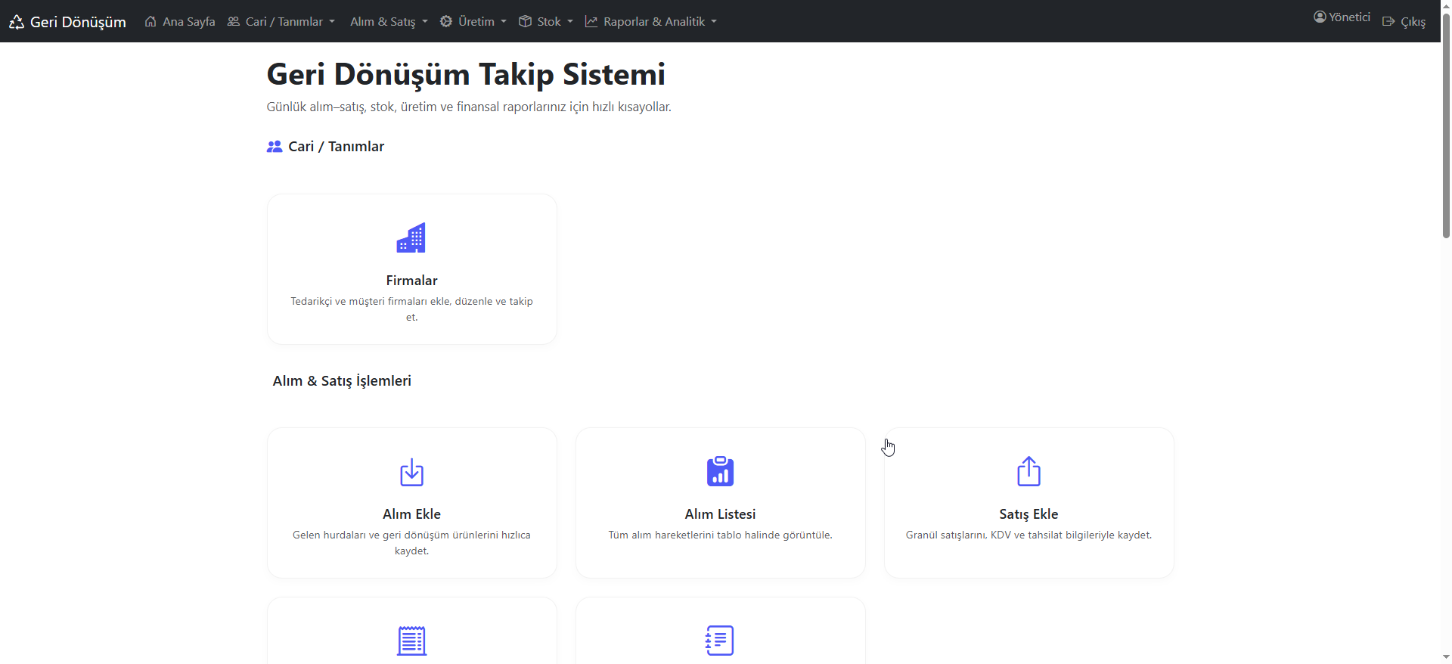The height and width of the screenshot is (664, 1452).
Task: Open the Alım Ekle card title
Action: (x=411, y=514)
